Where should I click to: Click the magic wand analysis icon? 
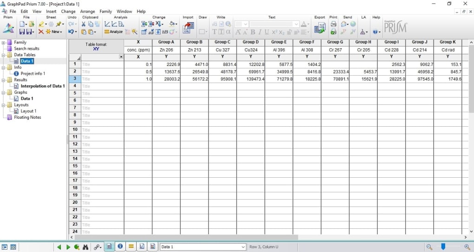134,32
